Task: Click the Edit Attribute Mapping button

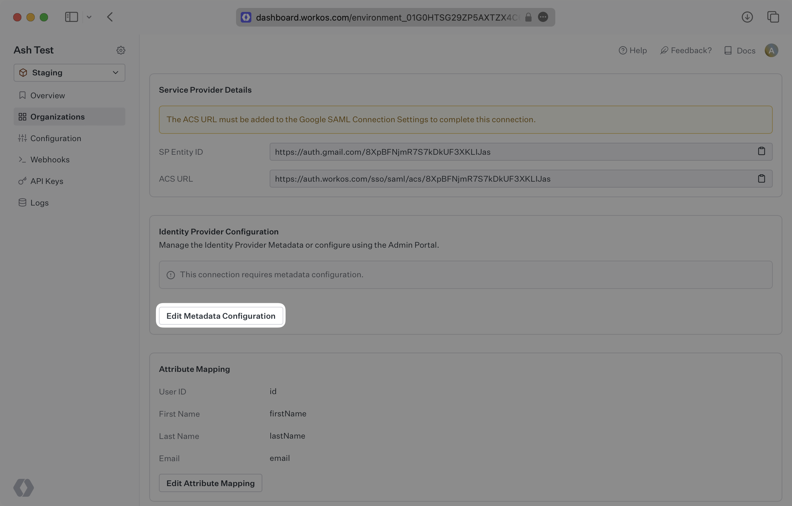Action: pos(210,483)
